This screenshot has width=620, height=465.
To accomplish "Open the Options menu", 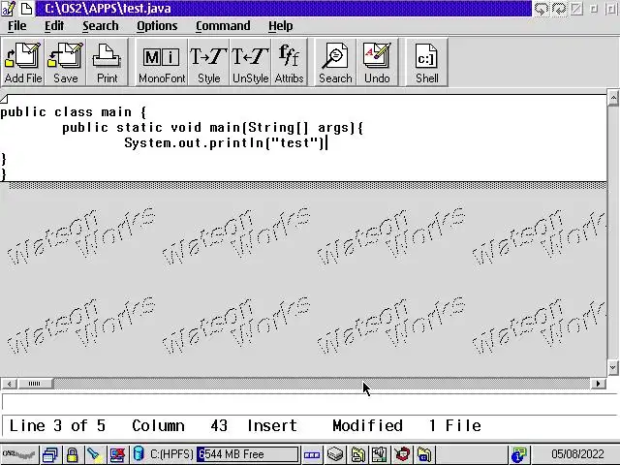I will (x=157, y=26).
